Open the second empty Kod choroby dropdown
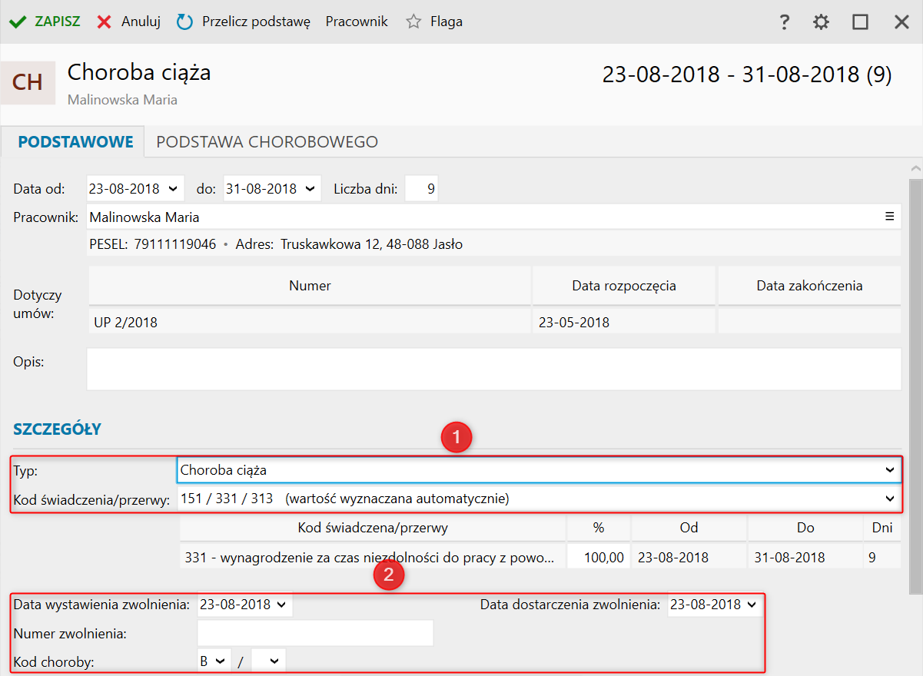 268,661
